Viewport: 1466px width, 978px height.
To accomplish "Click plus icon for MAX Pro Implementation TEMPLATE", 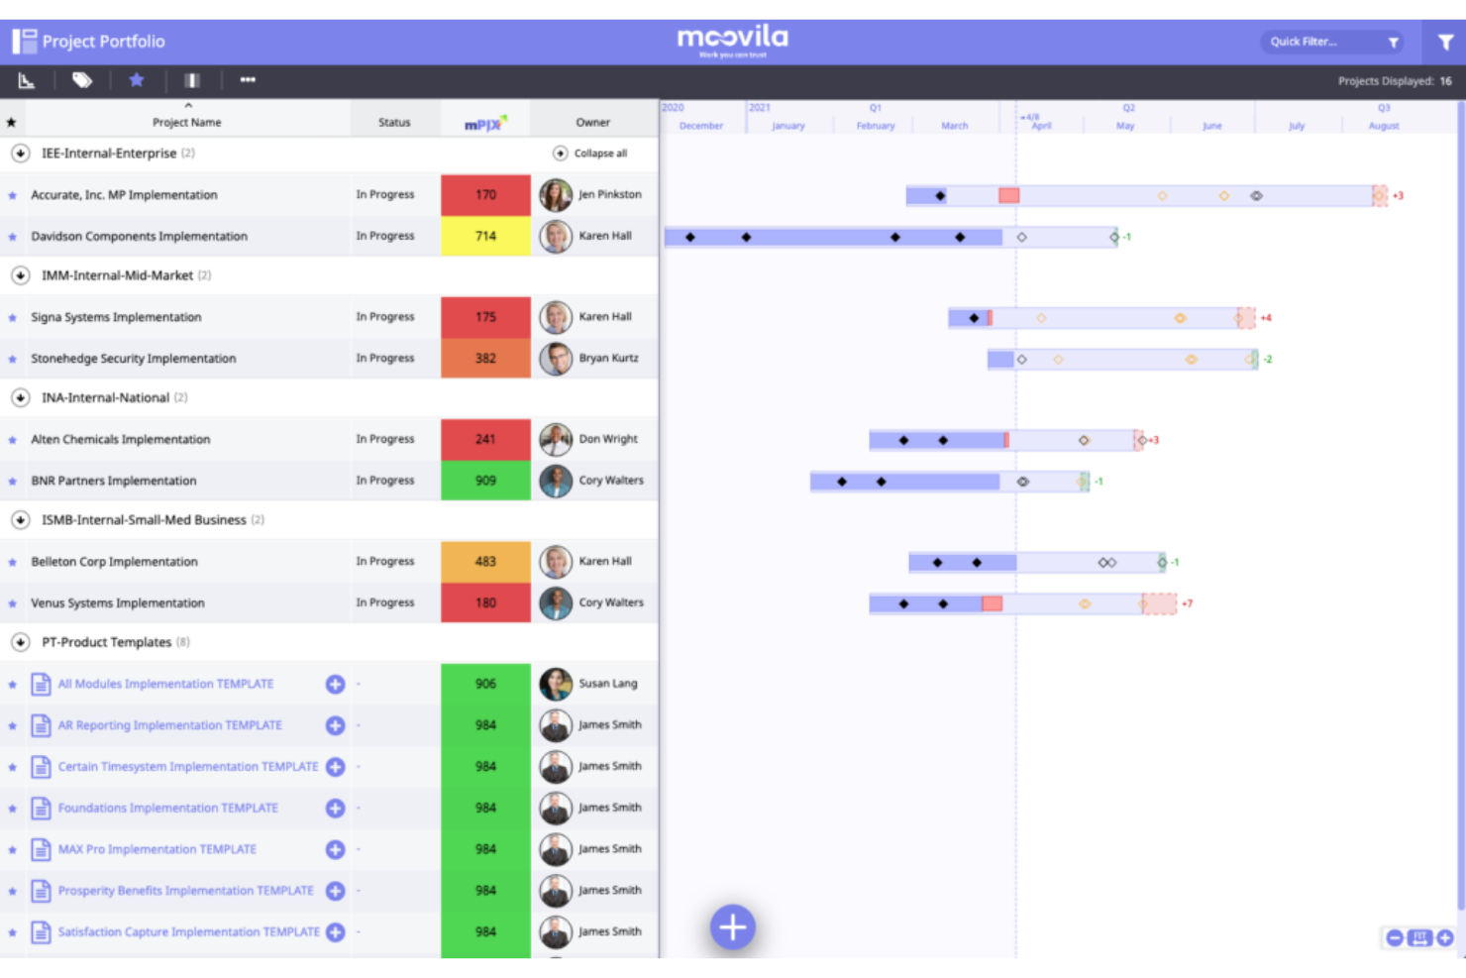I will pyautogui.click(x=335, y=849).
